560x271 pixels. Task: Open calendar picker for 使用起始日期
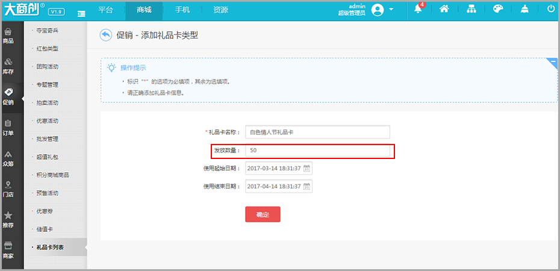[306, 169]
